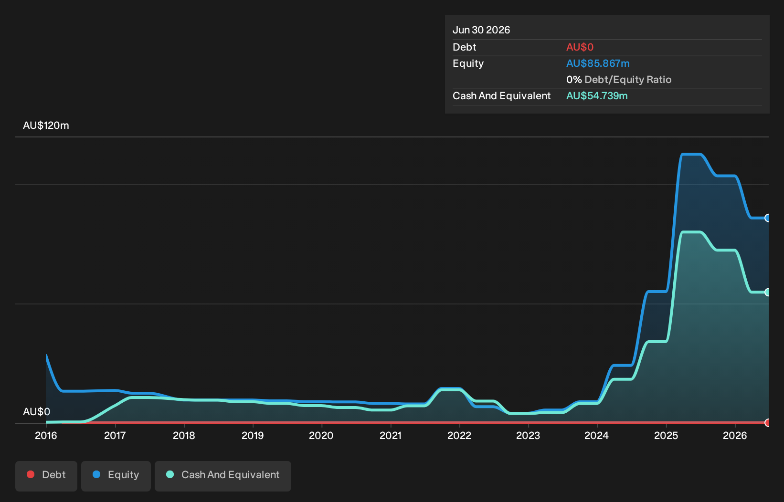Click the AU$85.867m equity value
The height and width of the screenshot is (502, 784).
598,63
